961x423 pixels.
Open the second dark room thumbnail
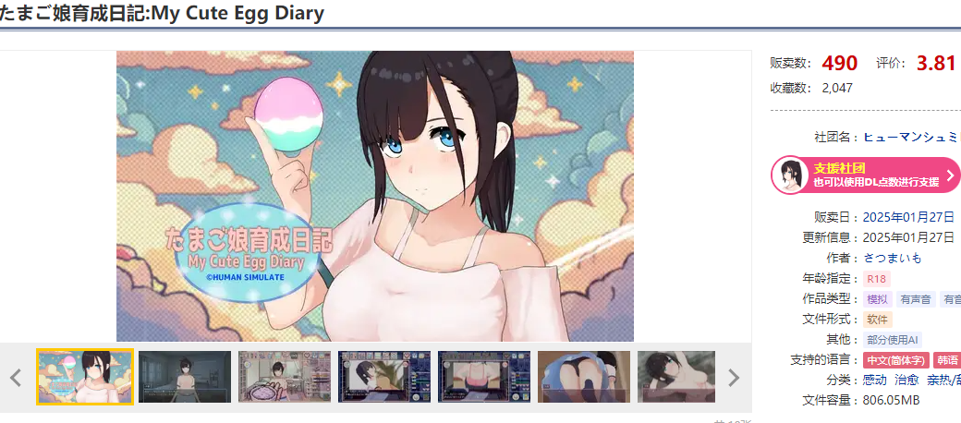point(185,377)
